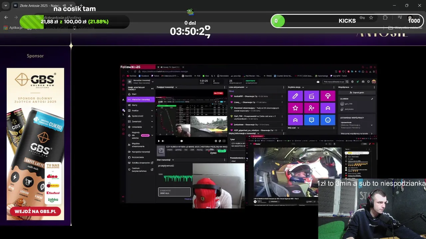Click the clapperboard clip quick action tile
The image size is (426, 239).
coord(312,96)
